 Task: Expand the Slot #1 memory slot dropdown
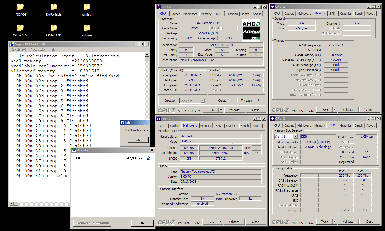pyautogui.click(x=295, y=137)
